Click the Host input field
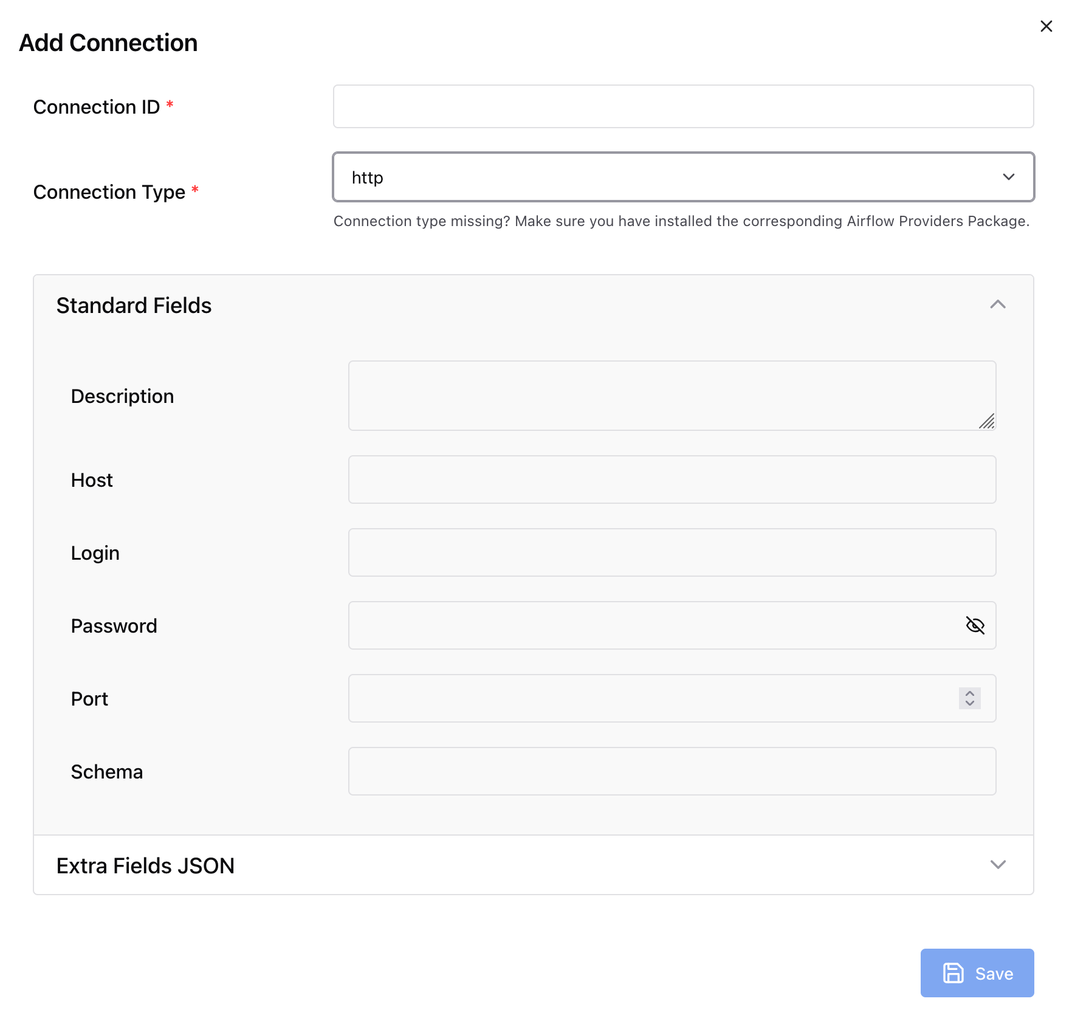Image resolution: width=1072 pixels, height=1021 pixels. [x=672, y=480]
